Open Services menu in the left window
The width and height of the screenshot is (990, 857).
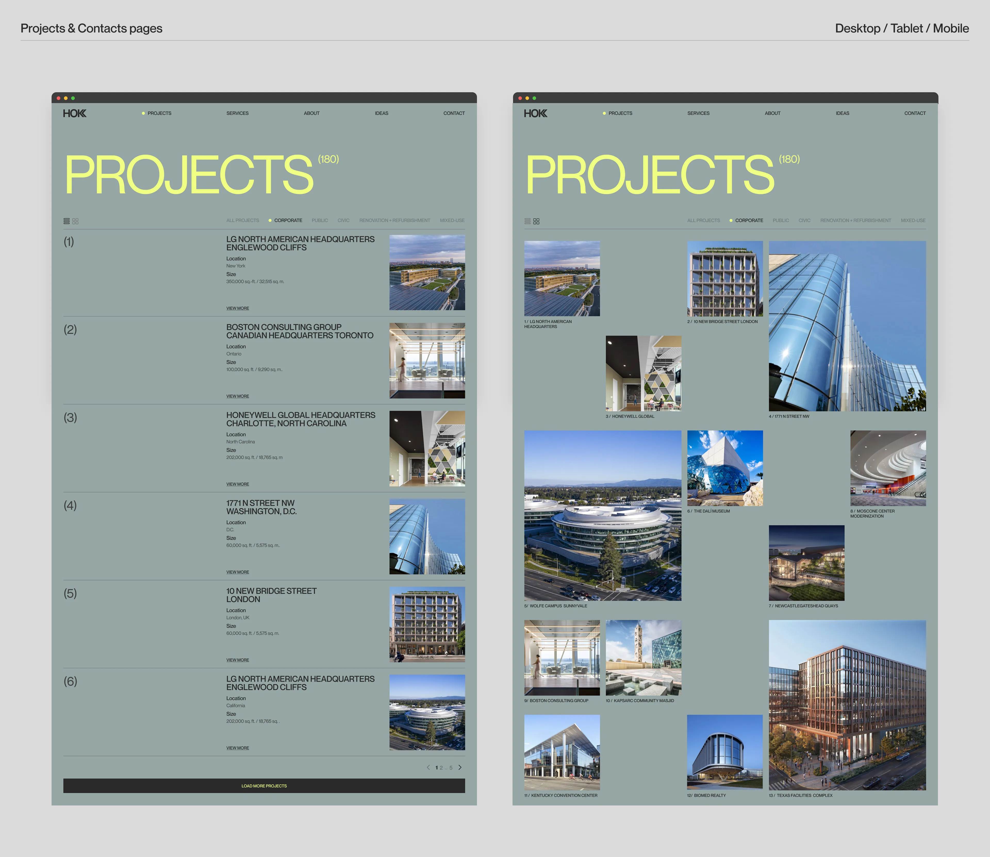click(x=237, y=113)
